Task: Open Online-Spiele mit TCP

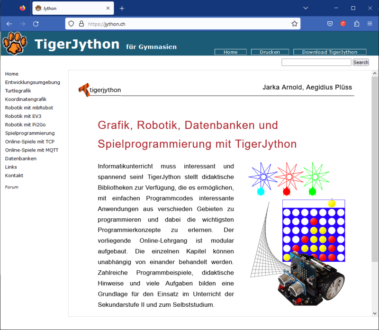Action: click(30, 142)
